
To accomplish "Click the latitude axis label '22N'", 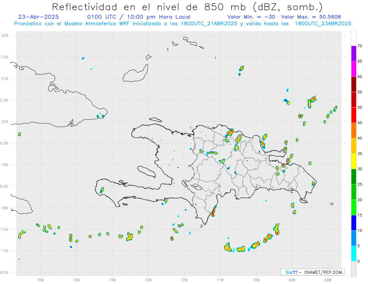I will tap(5, 36).
